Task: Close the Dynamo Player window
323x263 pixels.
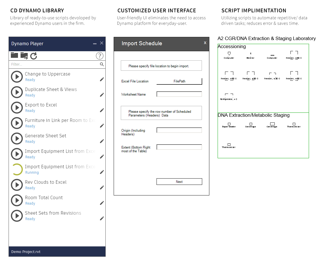Action: [102, 43]
